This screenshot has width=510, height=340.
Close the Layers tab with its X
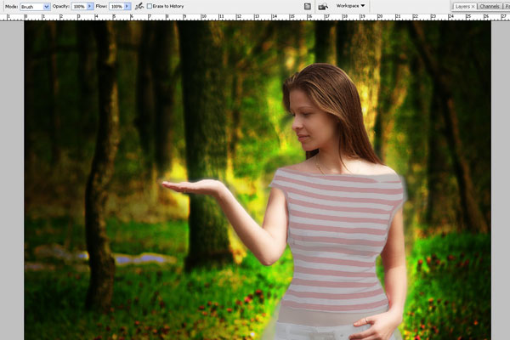pos(473,6)
